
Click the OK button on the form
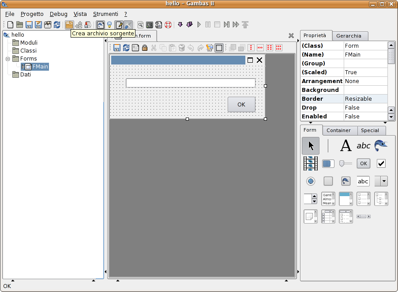[x=241, y=105]
